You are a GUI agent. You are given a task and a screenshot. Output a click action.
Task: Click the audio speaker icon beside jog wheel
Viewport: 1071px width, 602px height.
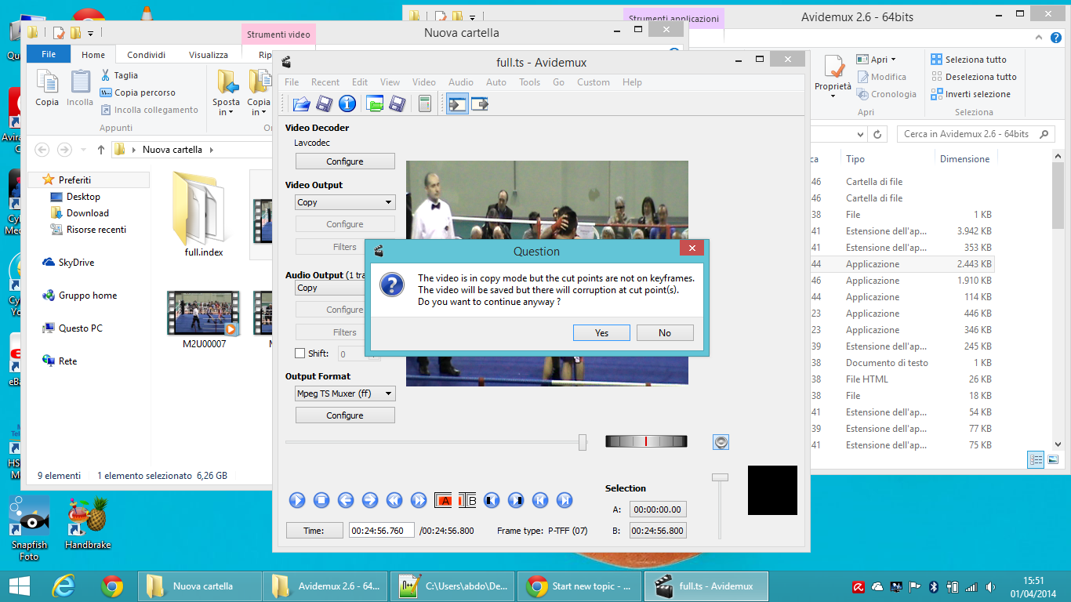click(721, 442)
